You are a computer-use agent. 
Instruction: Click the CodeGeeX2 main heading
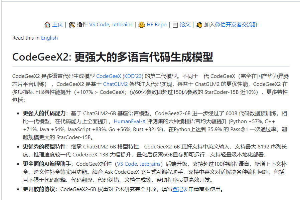point(113,57)
